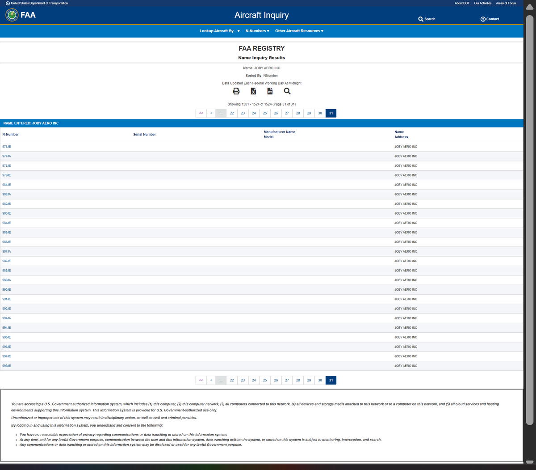The width and height of the screenshot is (536, 470).
Task: Open N-Number 990JE record
Action: [x=6, y=290]
